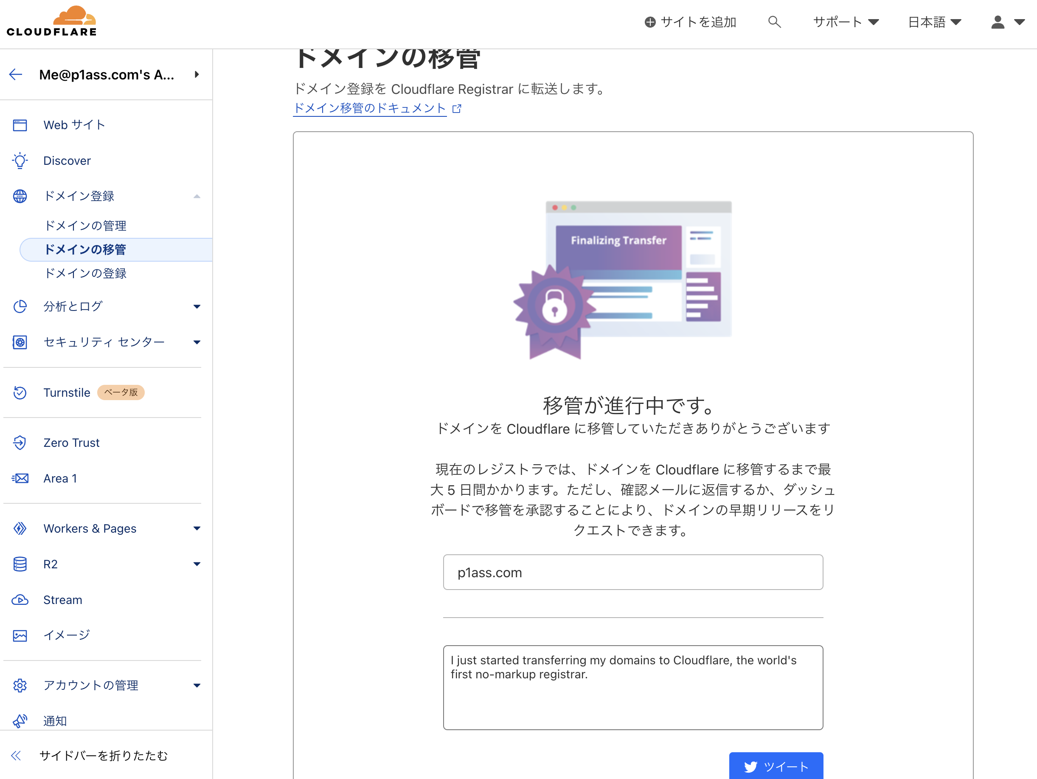Open Zero Trust from sidebar icon

[20, 442]
